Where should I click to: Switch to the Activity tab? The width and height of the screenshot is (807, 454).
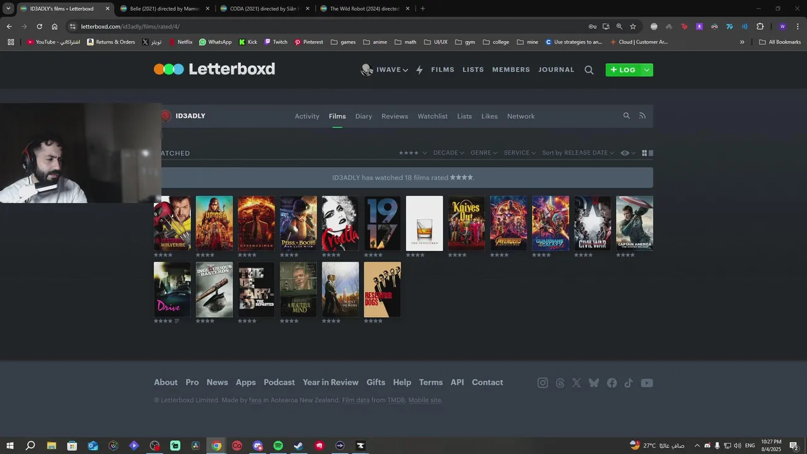point(307,116)
